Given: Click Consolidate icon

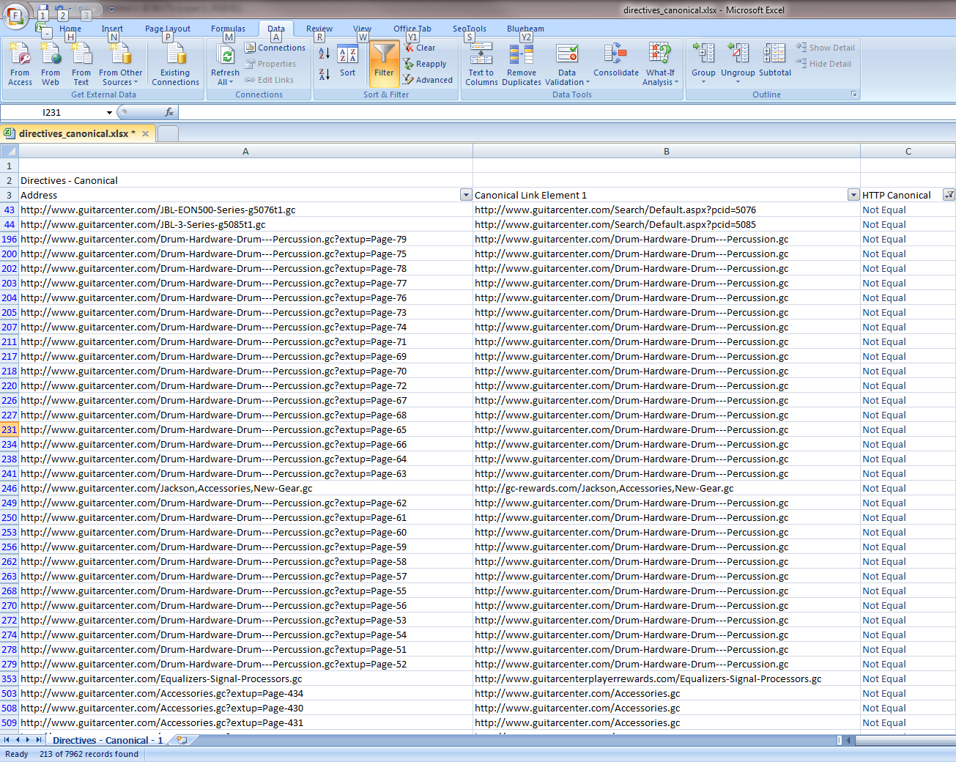Looking at the screenshot, I should click(x=616, y=60).
